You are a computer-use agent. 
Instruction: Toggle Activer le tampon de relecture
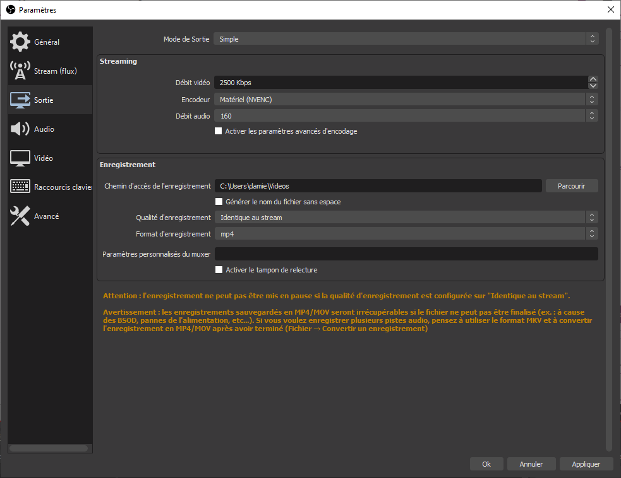[219, 270]
